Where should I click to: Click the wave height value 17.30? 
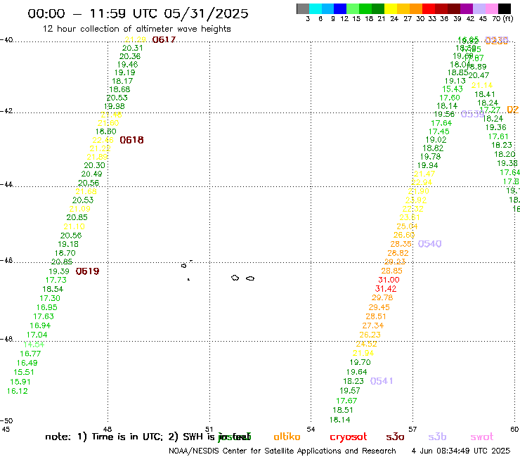50,298
